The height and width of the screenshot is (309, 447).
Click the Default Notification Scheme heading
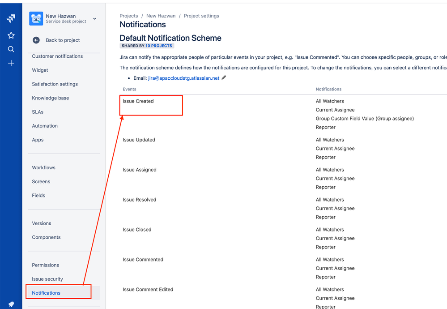tap(170, 38)
